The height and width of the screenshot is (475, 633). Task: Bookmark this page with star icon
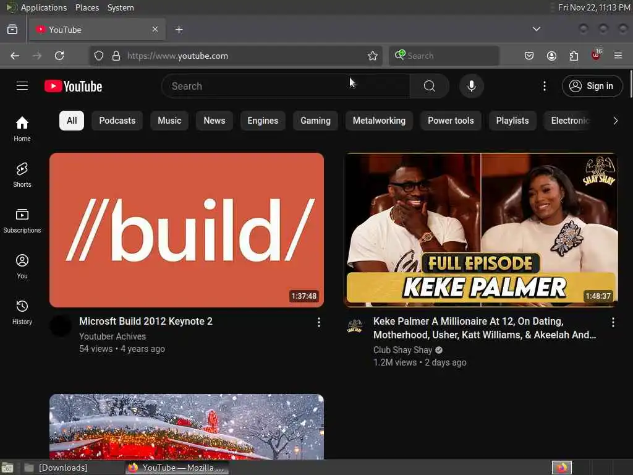[x=373, y=56]
